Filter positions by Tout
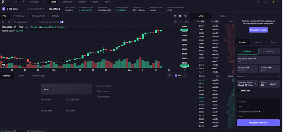 (x=170, y=76)
